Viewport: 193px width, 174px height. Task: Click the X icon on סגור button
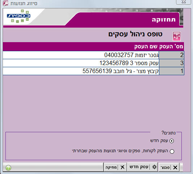[175, 167]
